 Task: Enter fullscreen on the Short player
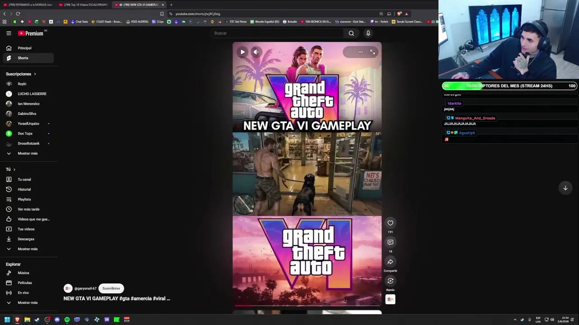[x=373, y=52]
